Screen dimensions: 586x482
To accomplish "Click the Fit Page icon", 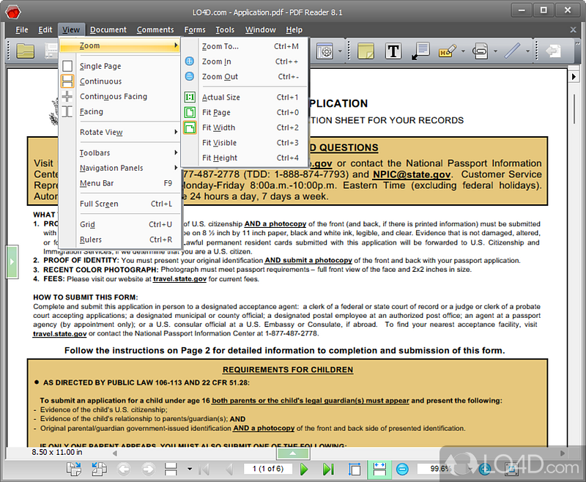I will click(190, 112).
